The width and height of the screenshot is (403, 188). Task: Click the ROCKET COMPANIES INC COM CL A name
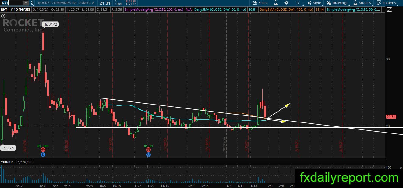[x=66, y=3]
